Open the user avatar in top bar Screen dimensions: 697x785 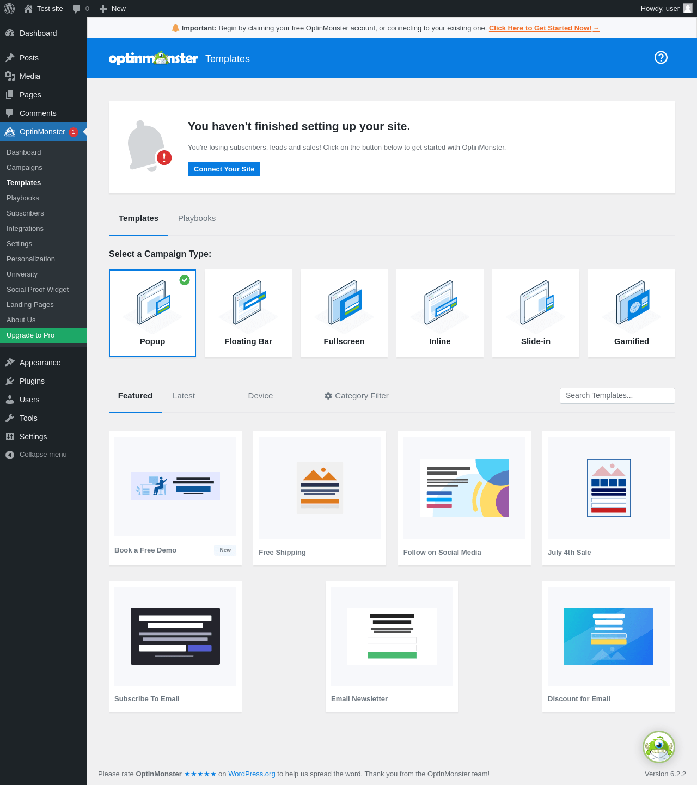pyautogui.click(x=688, y=8)
